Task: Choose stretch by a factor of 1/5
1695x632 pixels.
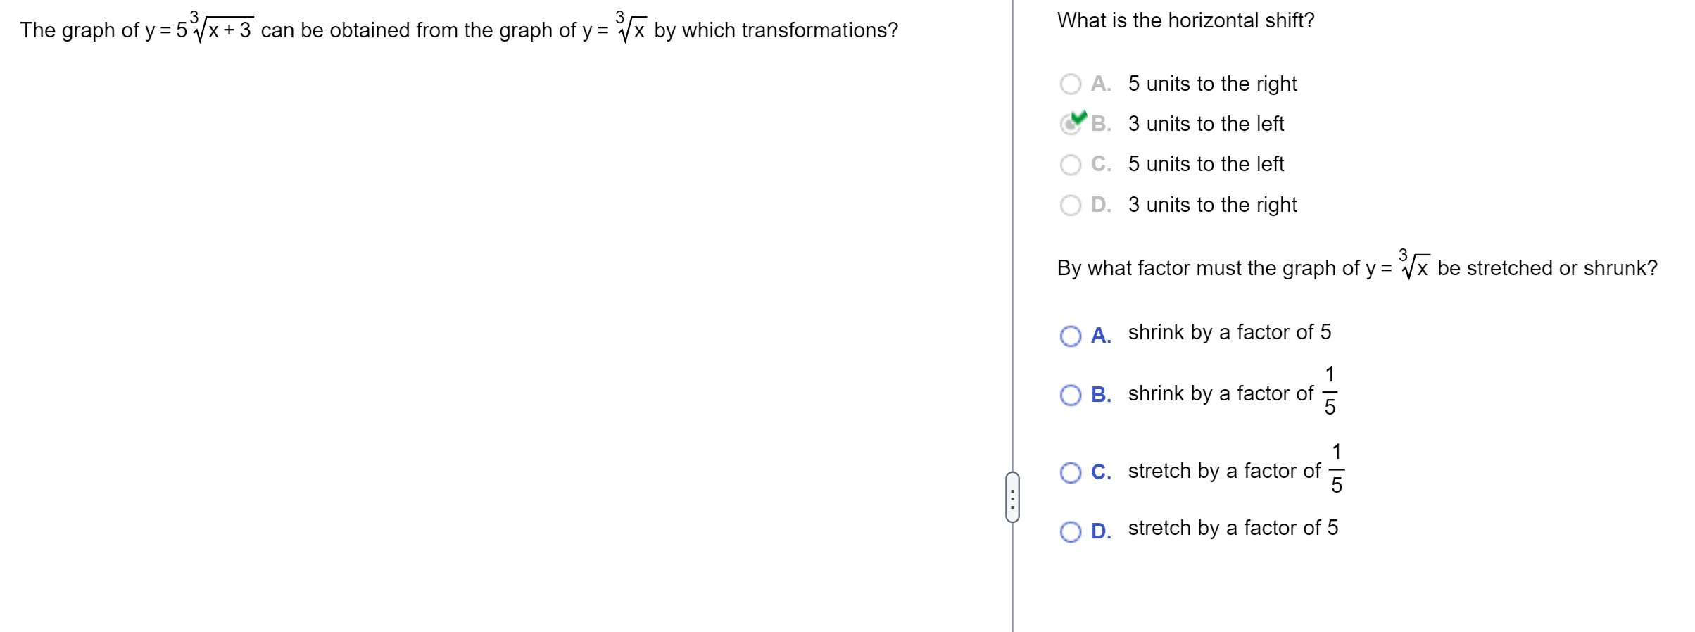Action: tap(1070, 472)
